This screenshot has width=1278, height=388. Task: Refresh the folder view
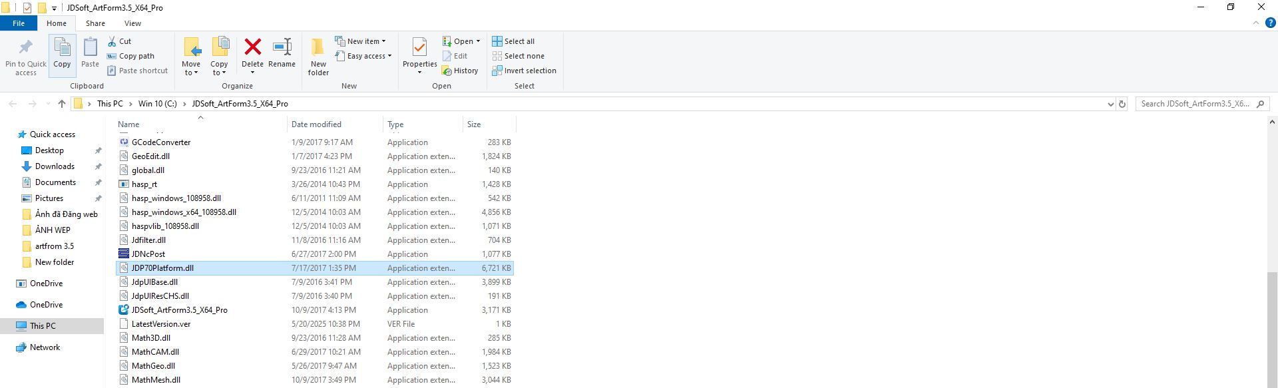click(1122, 104)
